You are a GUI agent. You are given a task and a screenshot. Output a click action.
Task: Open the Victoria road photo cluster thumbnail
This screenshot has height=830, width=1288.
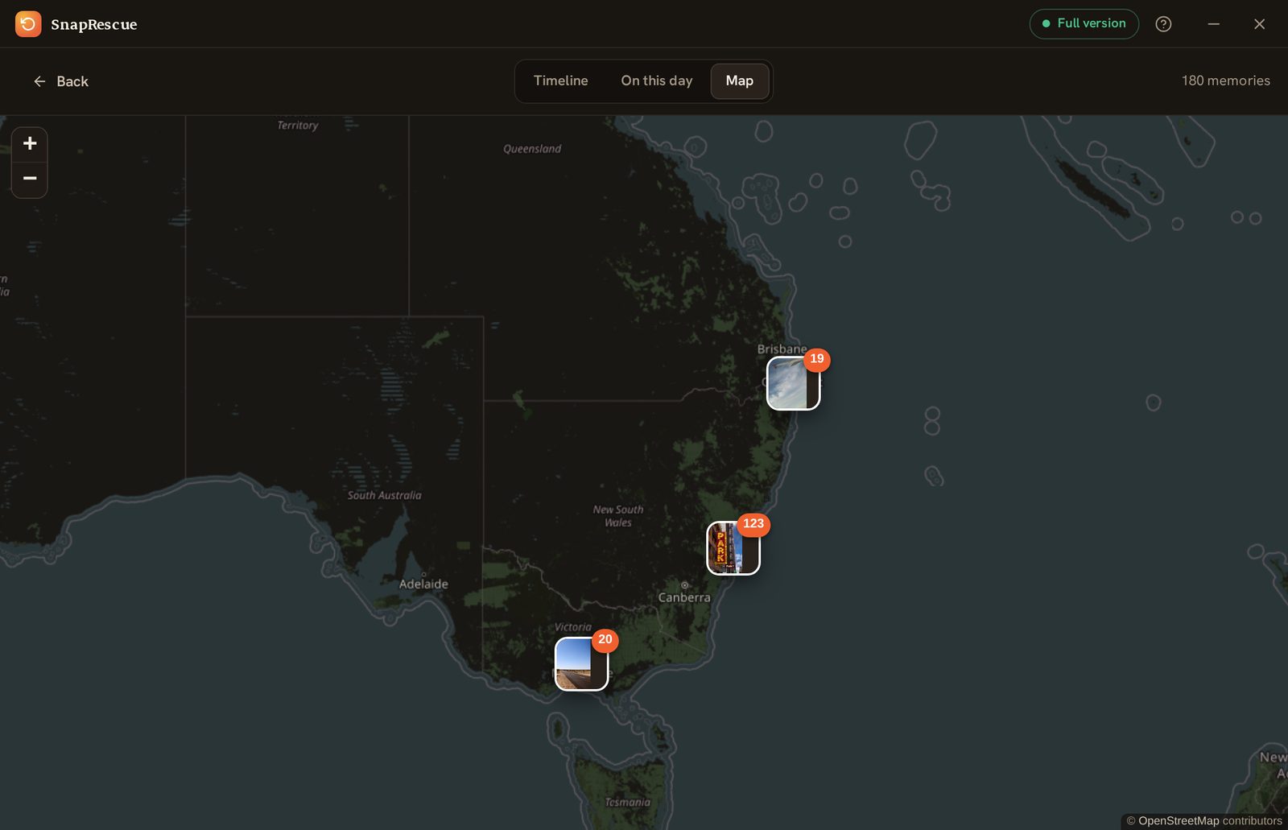point(581,664)
